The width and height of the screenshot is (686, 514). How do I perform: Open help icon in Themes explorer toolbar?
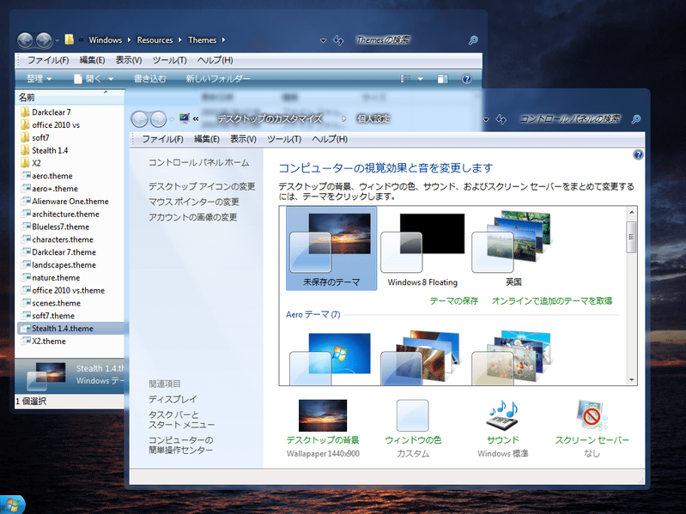point(466,79)
